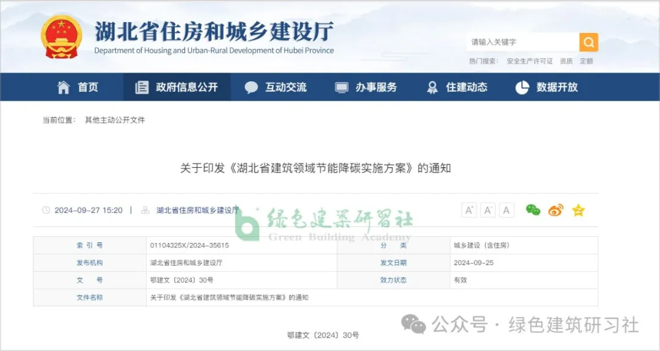Open the 住建动态 navigation item
Screen dimensions: 660x351
point(457,87)
